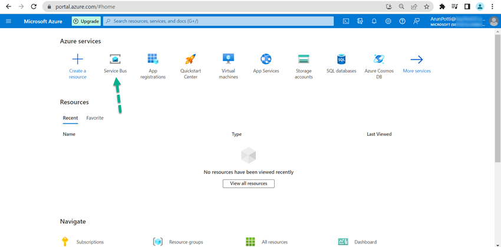
Task: Open the browser Extensions puzzle icon
Action: 442,6
